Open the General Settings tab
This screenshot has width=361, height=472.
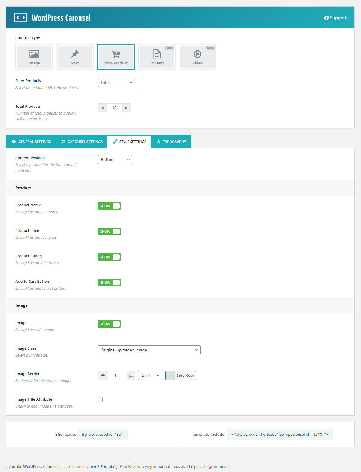click(x=31, y=142)
